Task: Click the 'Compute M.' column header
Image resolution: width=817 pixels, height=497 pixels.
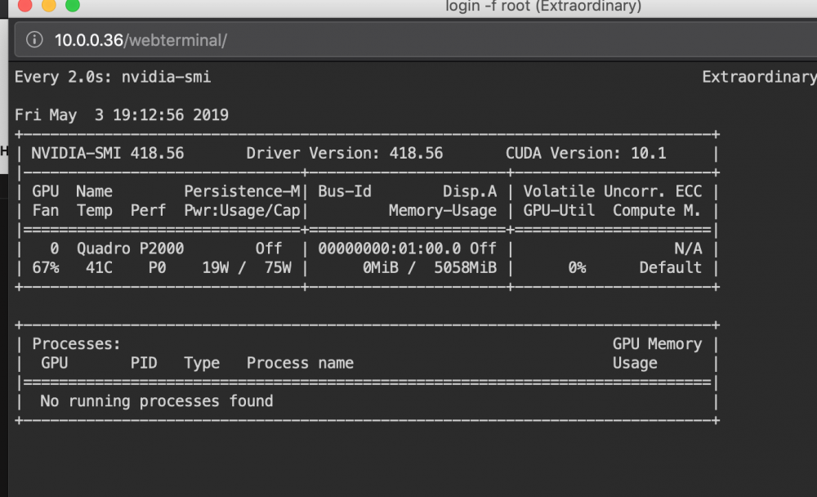Action: point(657,211)
